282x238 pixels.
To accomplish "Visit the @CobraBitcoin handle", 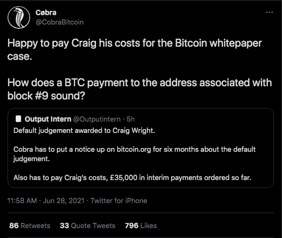I will click(59, 22).
